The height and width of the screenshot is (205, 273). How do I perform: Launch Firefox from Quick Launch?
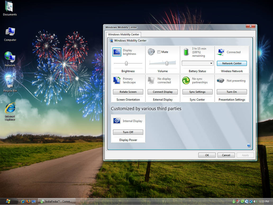click(28, 201)
